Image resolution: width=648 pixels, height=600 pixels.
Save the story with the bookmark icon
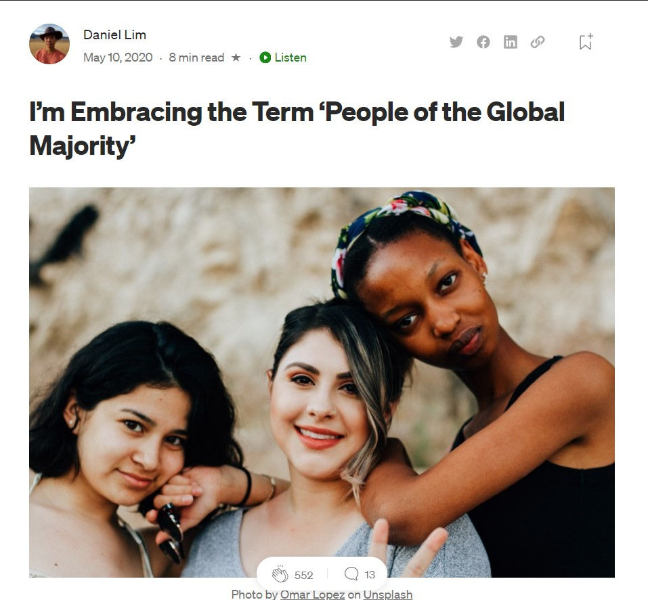(586, 42)
